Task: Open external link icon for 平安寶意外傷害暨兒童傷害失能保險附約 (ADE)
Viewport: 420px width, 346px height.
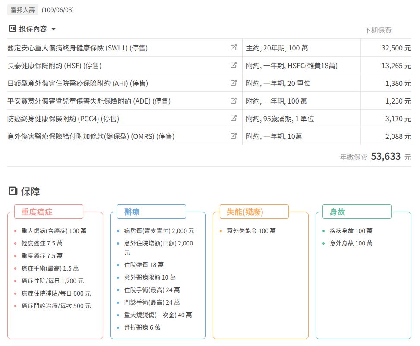Action: [234, 101]
